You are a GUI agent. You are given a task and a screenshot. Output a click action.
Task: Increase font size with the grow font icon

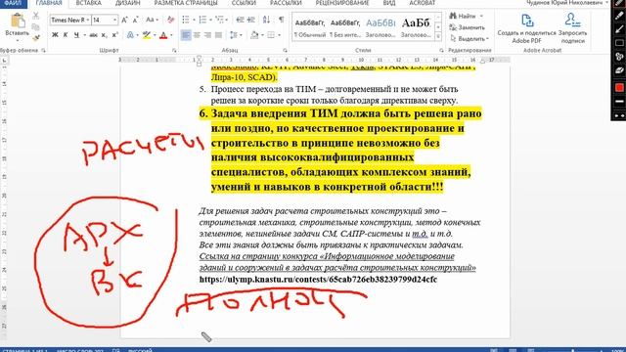[x=124, y=20]
